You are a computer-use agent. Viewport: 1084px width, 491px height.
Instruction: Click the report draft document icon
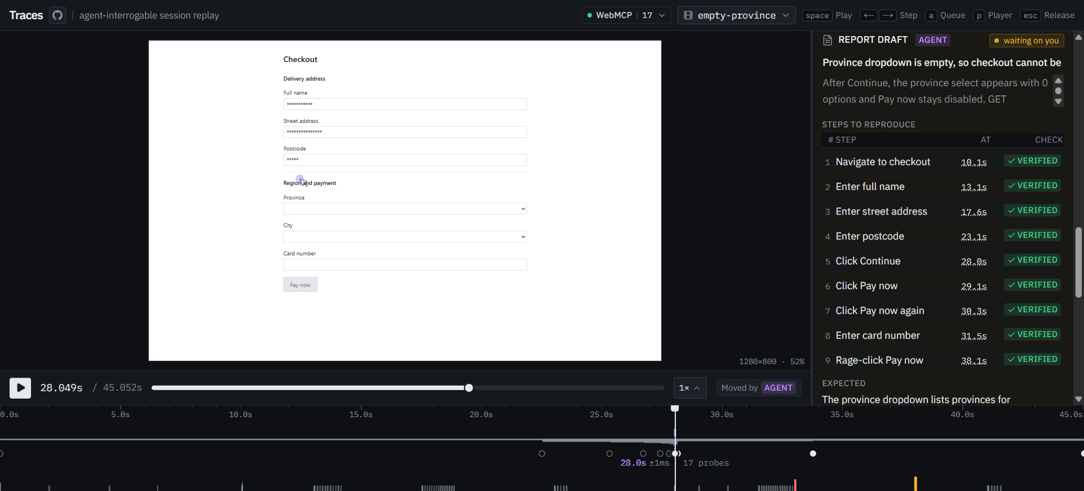(828, 40)
